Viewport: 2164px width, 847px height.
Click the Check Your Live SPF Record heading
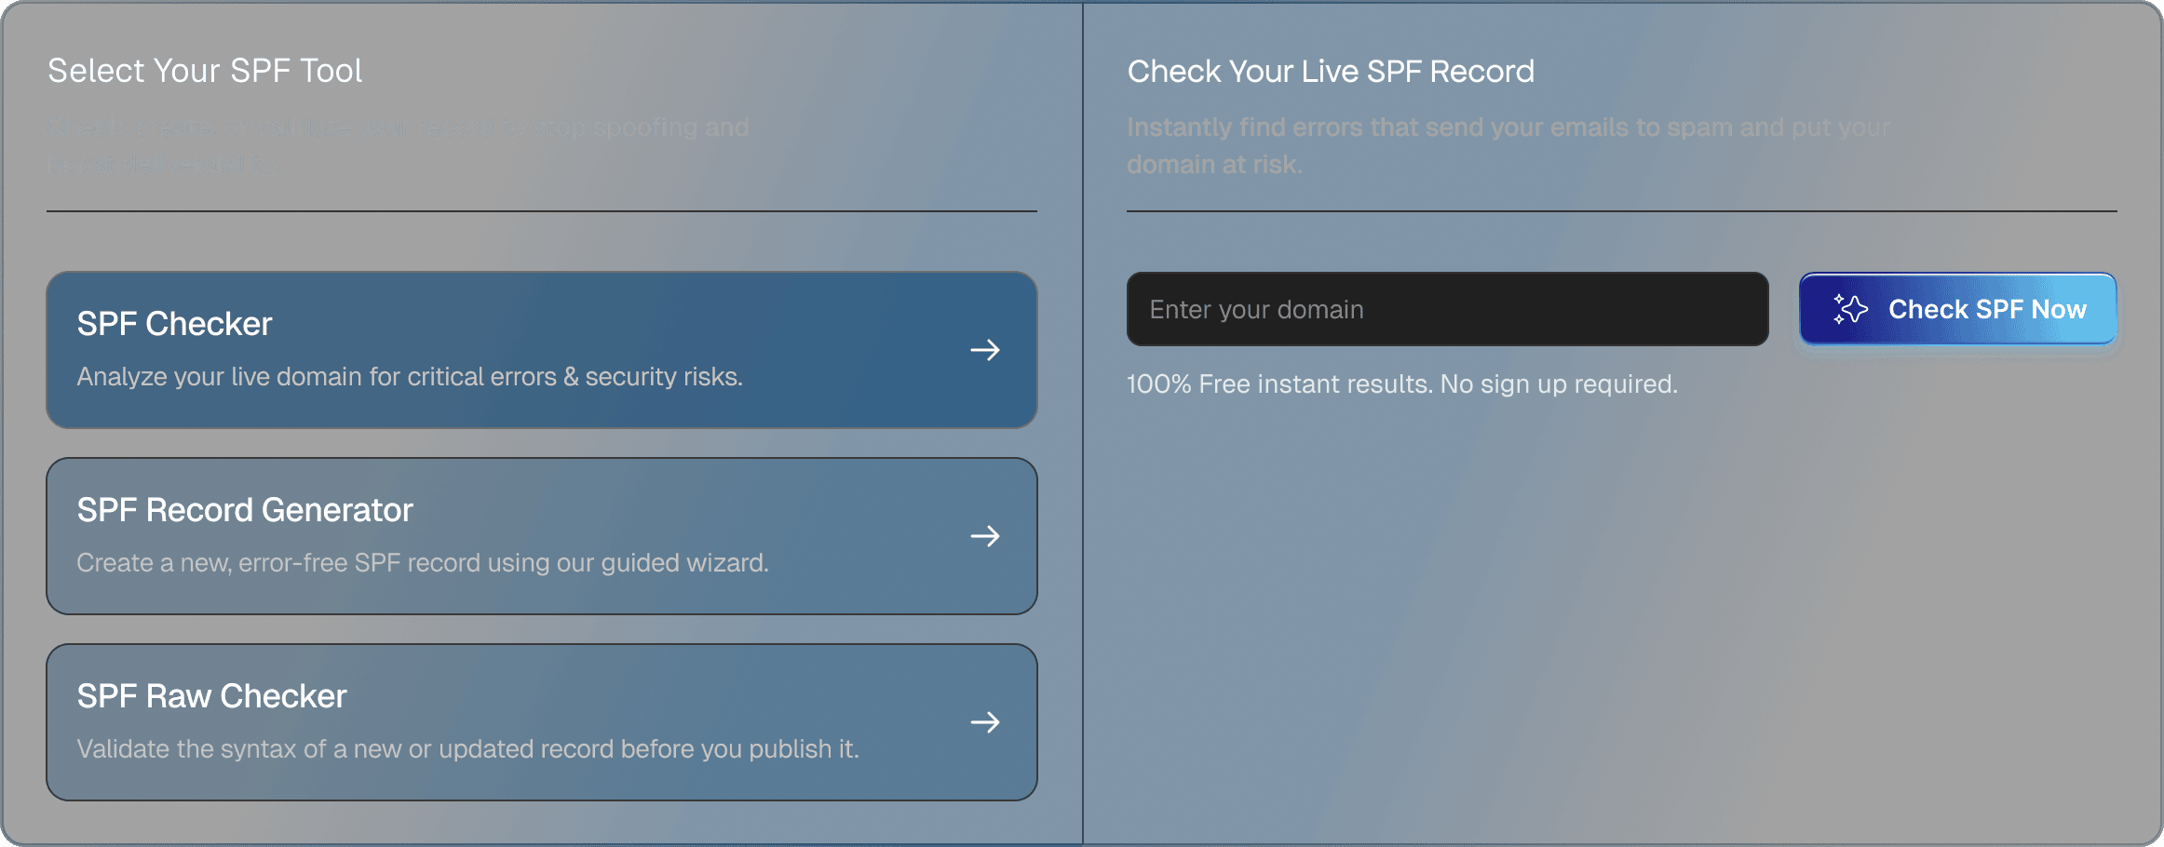coord(1331,71)
